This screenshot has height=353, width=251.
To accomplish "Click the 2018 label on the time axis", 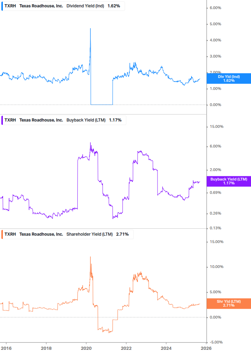I will (46, 348).
